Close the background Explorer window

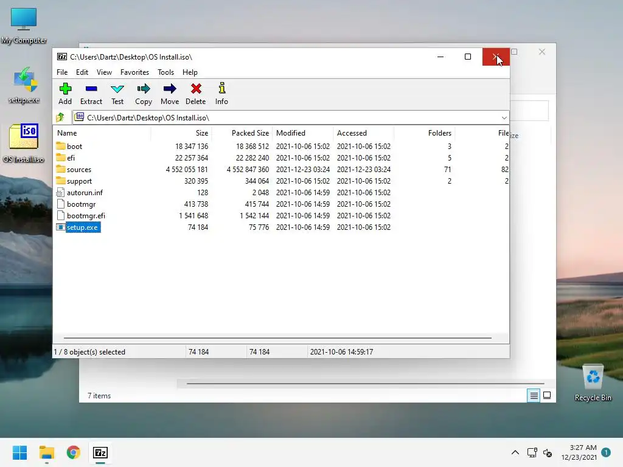click(x=542, y=52)
